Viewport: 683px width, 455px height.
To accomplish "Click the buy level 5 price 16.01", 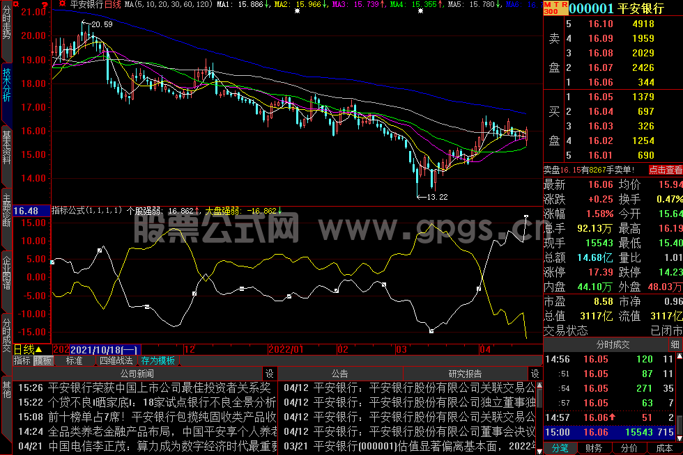I will [600, 155].
